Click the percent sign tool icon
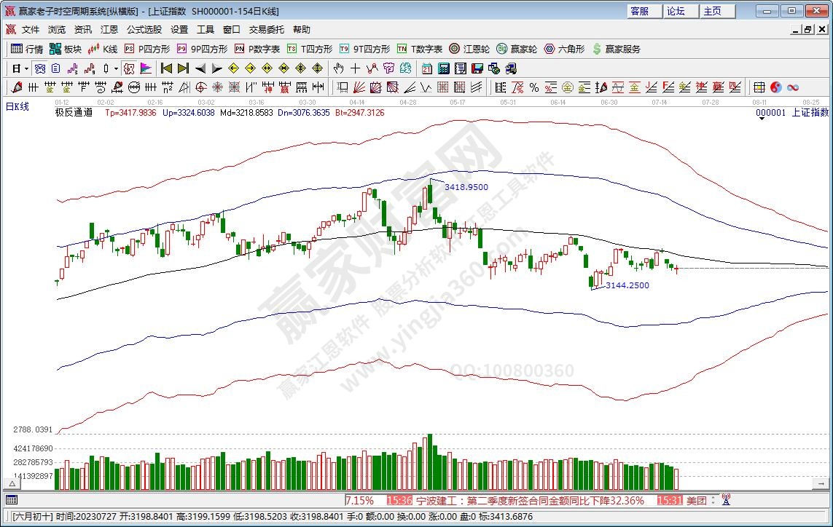This screenshot has width=833, height=527. pyautogui.click(x=534, y=87)
